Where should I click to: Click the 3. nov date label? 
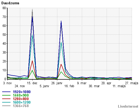pos(7,83)
